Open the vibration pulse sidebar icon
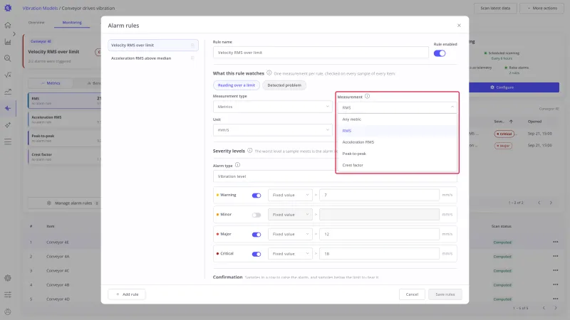The width and height of the screenshot is (570, 320). (x=8, y=108)
